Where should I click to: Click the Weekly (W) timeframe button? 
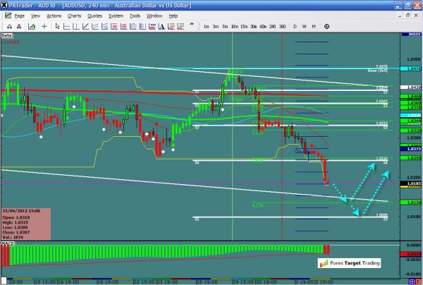304,26
